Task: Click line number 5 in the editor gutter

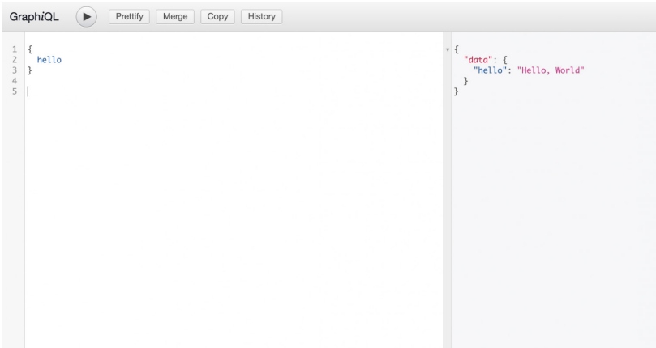Action: pos(15,91)
